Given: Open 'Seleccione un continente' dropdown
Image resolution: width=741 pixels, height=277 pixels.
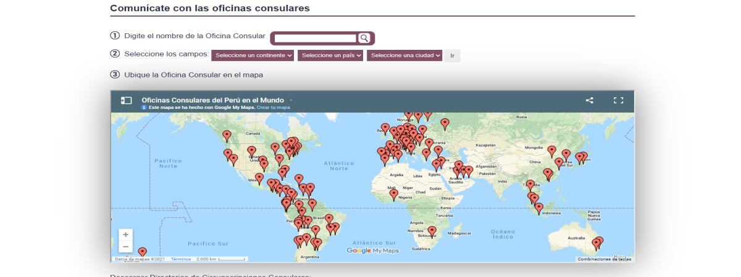Looking at the screenshot, I should pyautogui.click(x=253, y=55).
